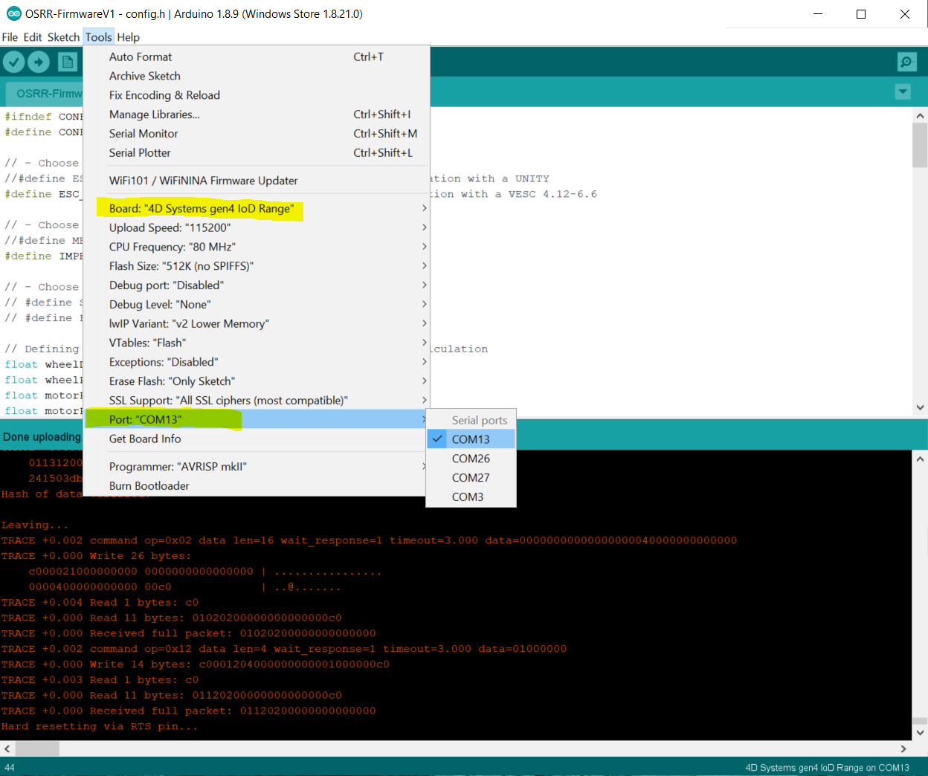Close the open Tools menu
Viewport: 928px width, 776px height.
click(98, 37)
